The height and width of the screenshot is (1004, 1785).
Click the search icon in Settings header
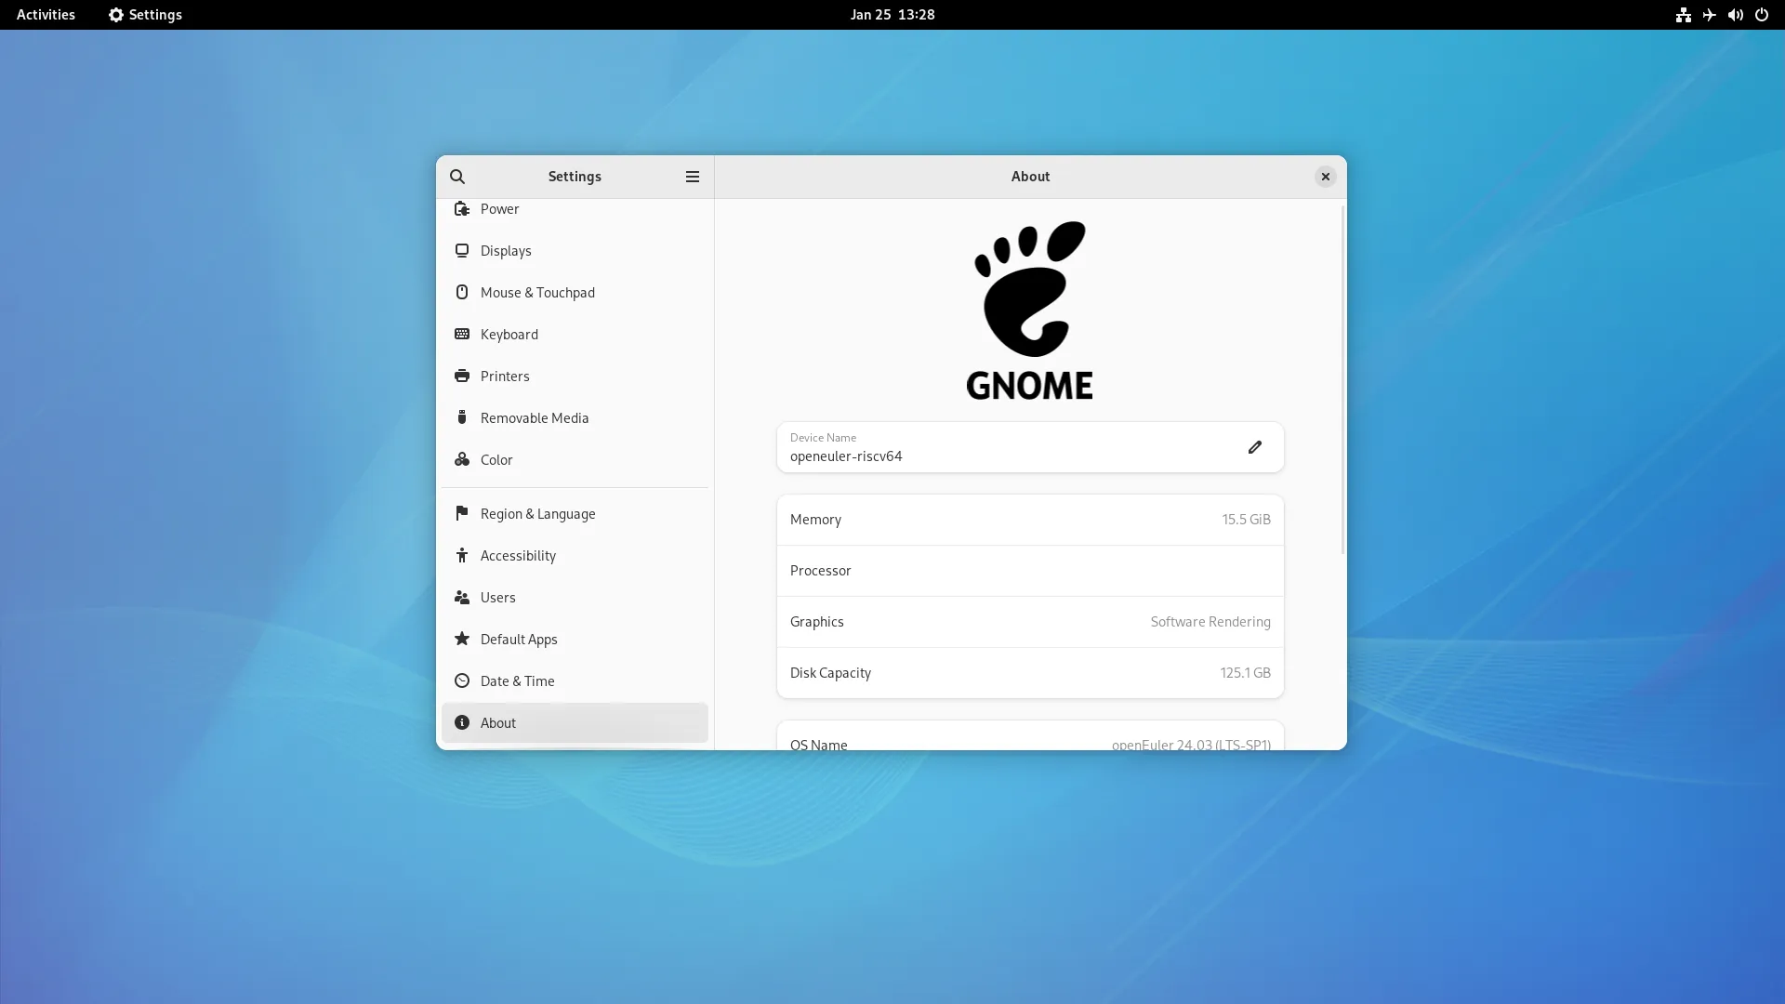pos(456,177)
